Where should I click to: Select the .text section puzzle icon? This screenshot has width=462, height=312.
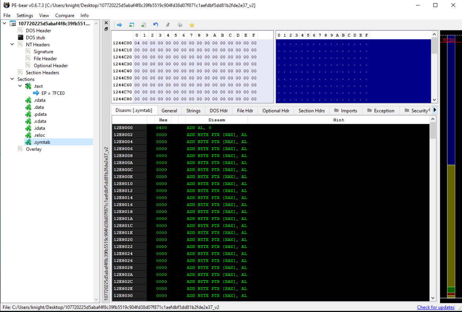click(28, 86)
